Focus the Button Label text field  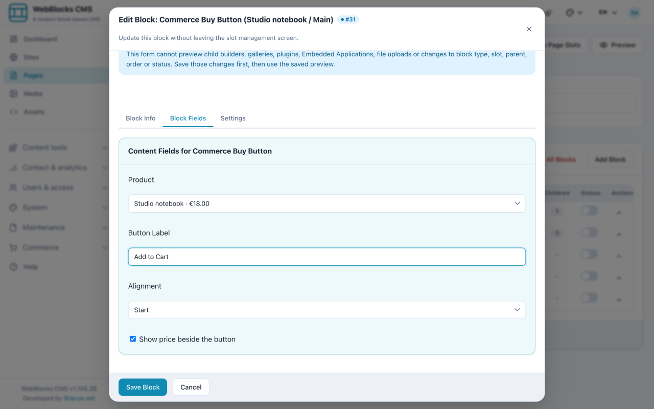tap(327, 257)
